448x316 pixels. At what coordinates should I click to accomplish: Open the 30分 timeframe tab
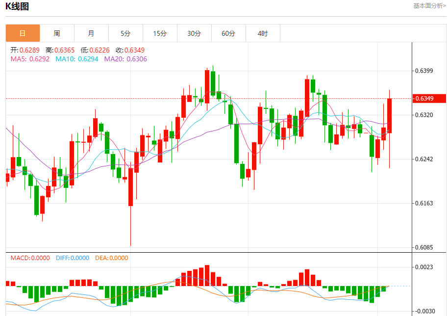click(x=194, y=33)
